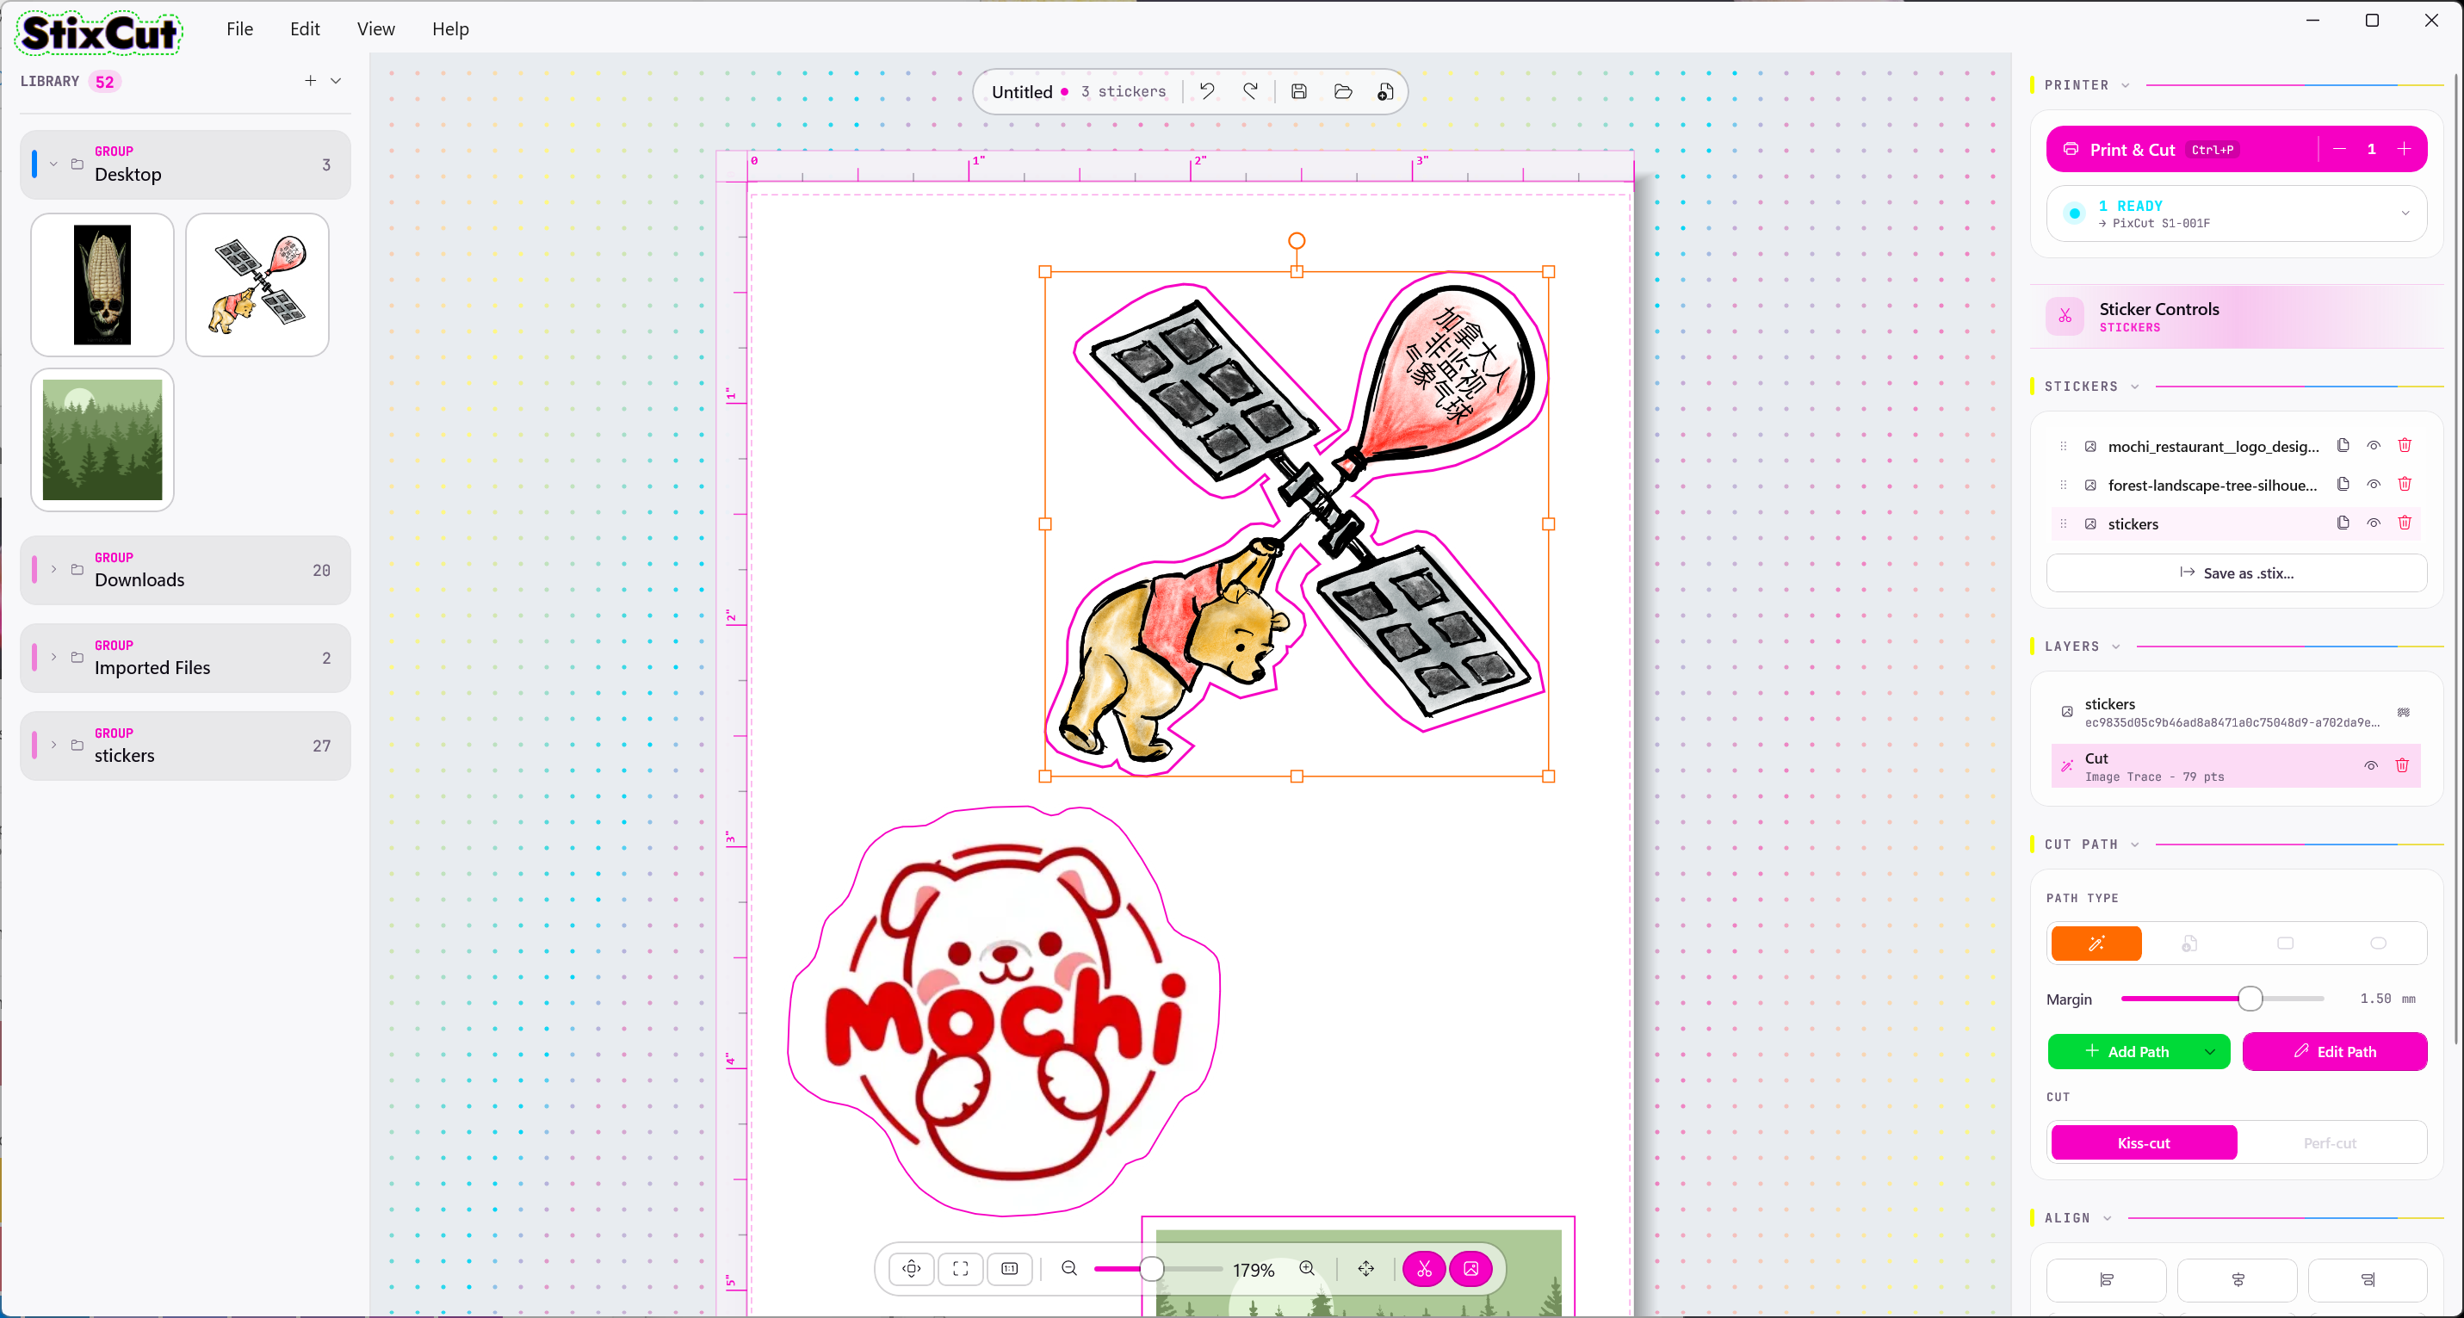Expand the stickers library group
This screenshot has width=2464, height=1318.
[x=53, y=745]
